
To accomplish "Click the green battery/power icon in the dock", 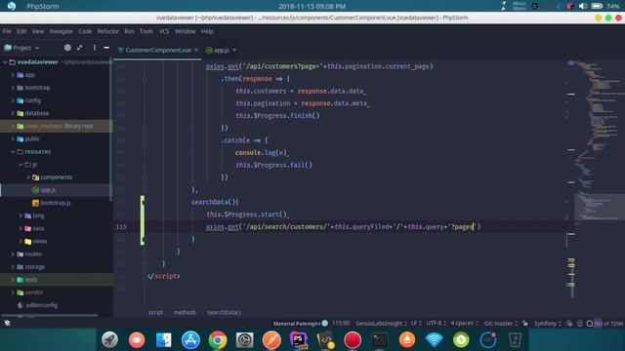I will coord(461,340).
